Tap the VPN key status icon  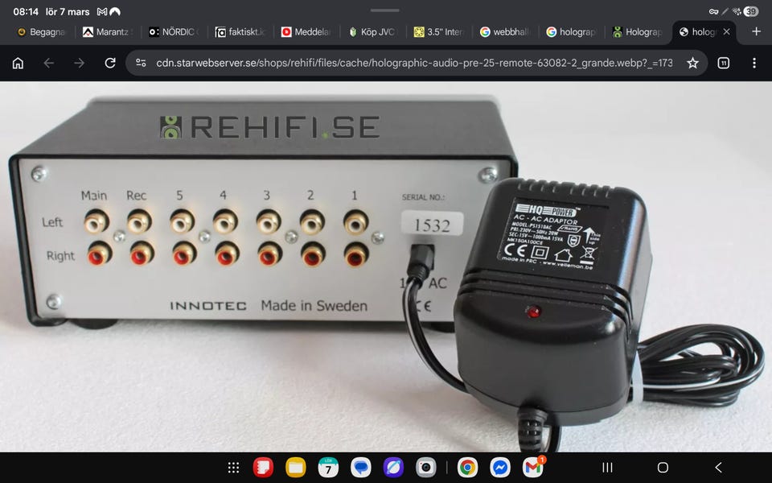tap(713, 11)
